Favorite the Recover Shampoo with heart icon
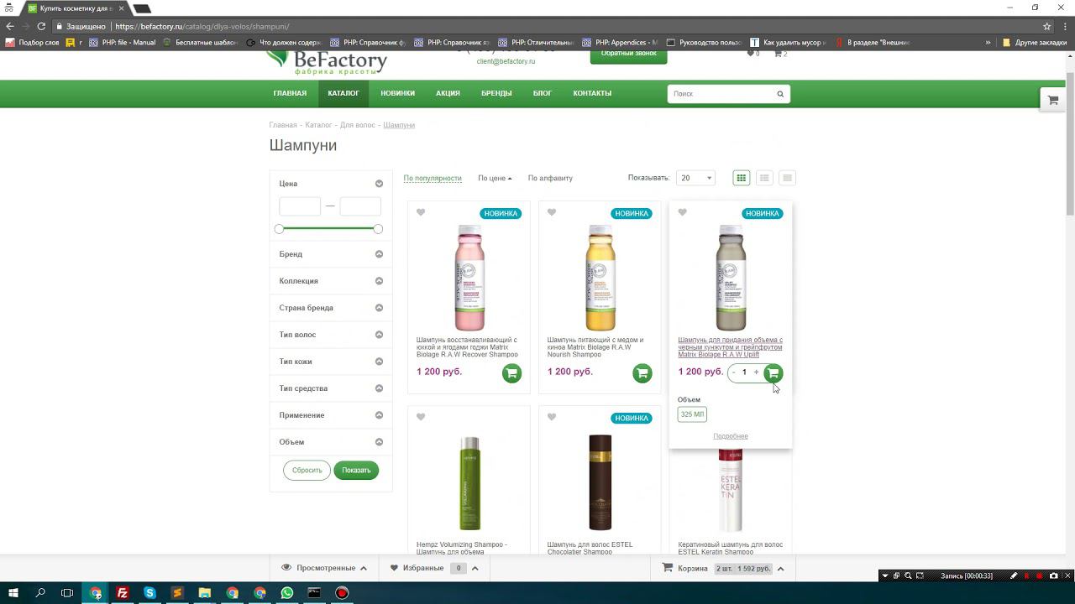The image size is (1075, 604). [x=421, y=212]
